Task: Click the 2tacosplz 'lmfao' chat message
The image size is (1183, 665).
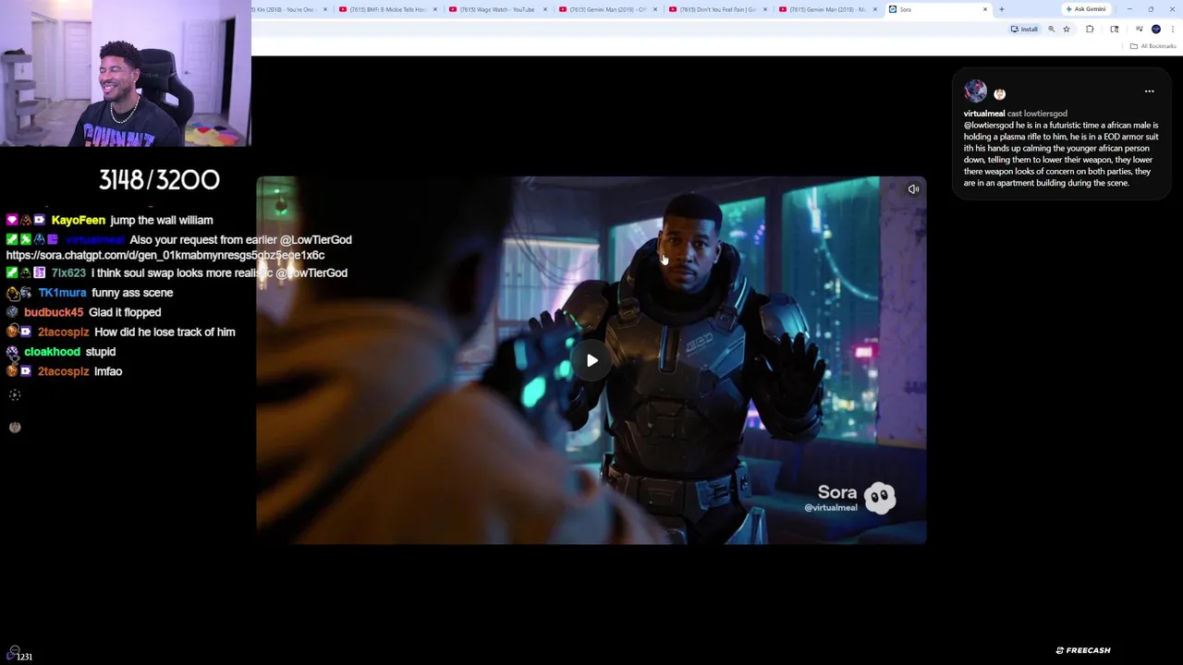Action: click(108, 371)
